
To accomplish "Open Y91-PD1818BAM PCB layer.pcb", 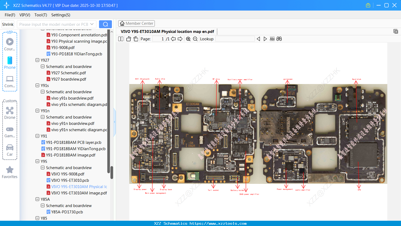I will pos(71,142).
